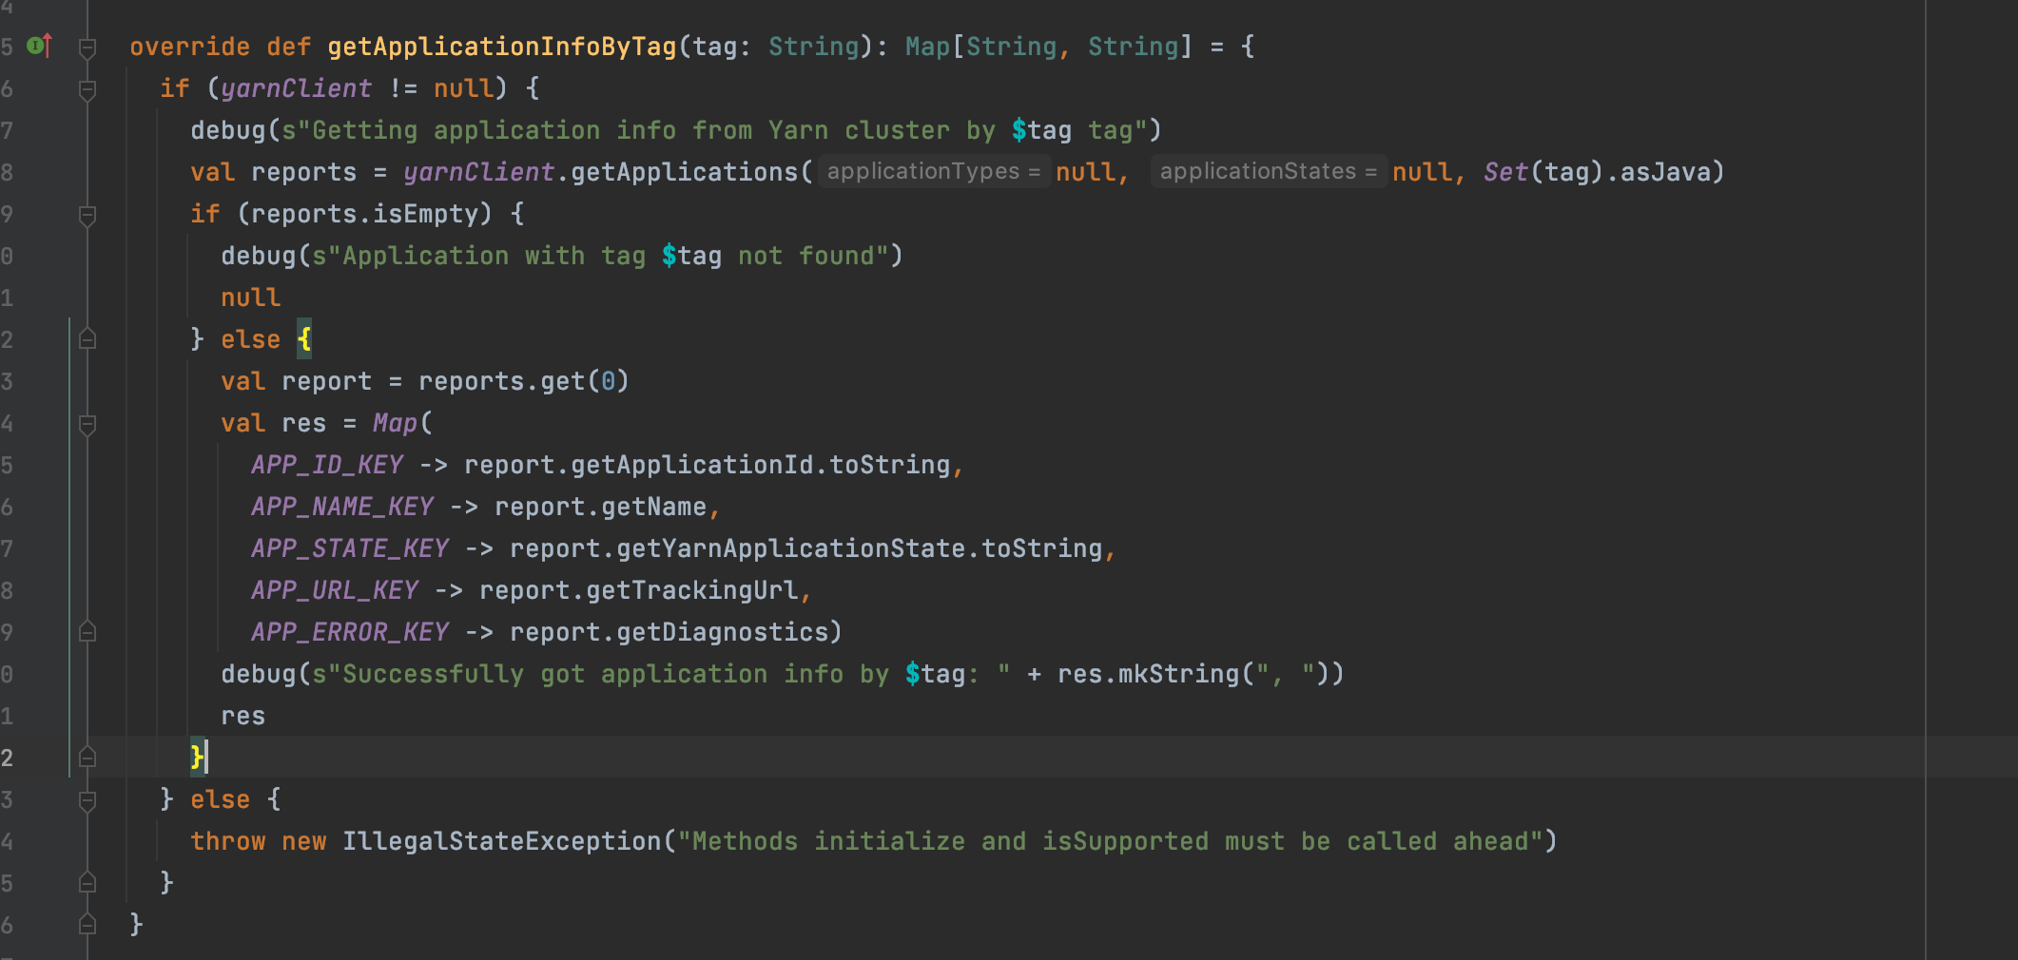Collapse the 'if (reports.isEmpty)' fold marker
The width and height of the screenshot is (2018, 960).
tap(87, 215)
